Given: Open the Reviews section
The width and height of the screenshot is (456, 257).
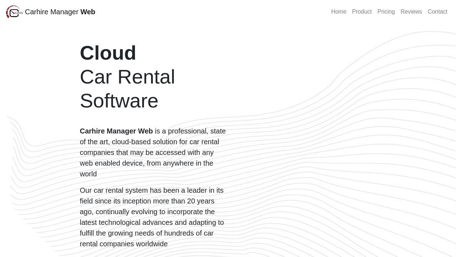Looking at the screenshot, I should click(x=411, y=12).
